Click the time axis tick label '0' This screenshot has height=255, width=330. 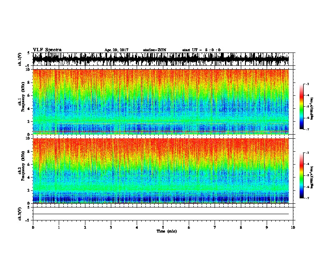33,227
